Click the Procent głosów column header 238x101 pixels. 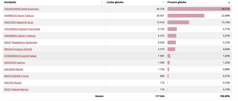click(199, 2)
